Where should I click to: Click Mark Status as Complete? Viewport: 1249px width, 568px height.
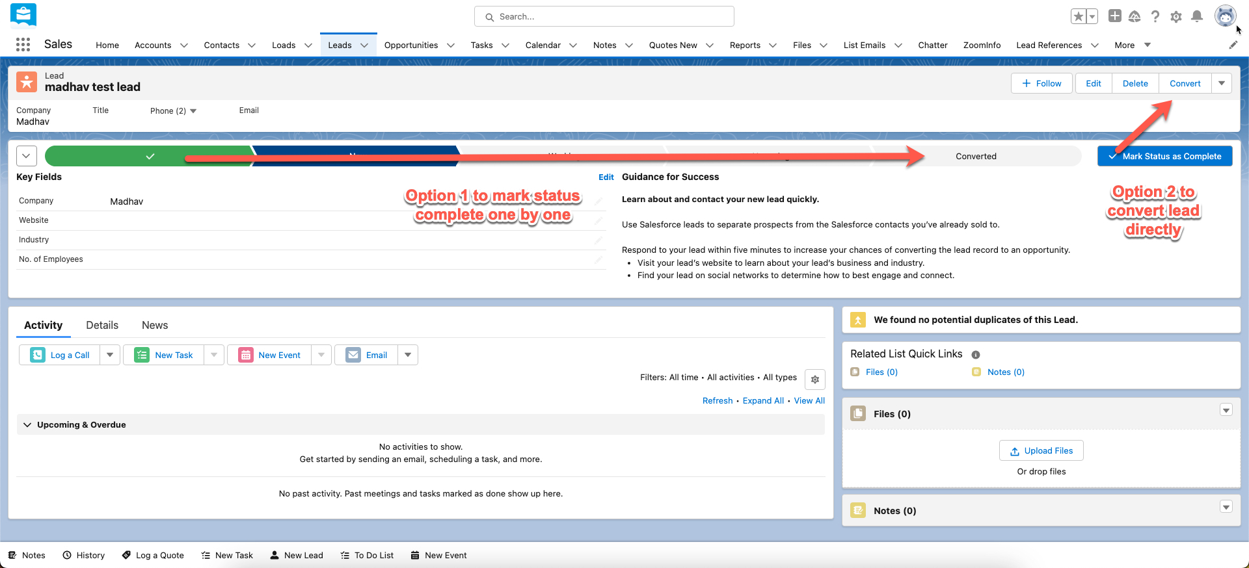pyautogui.click(x=1164, y=156)
